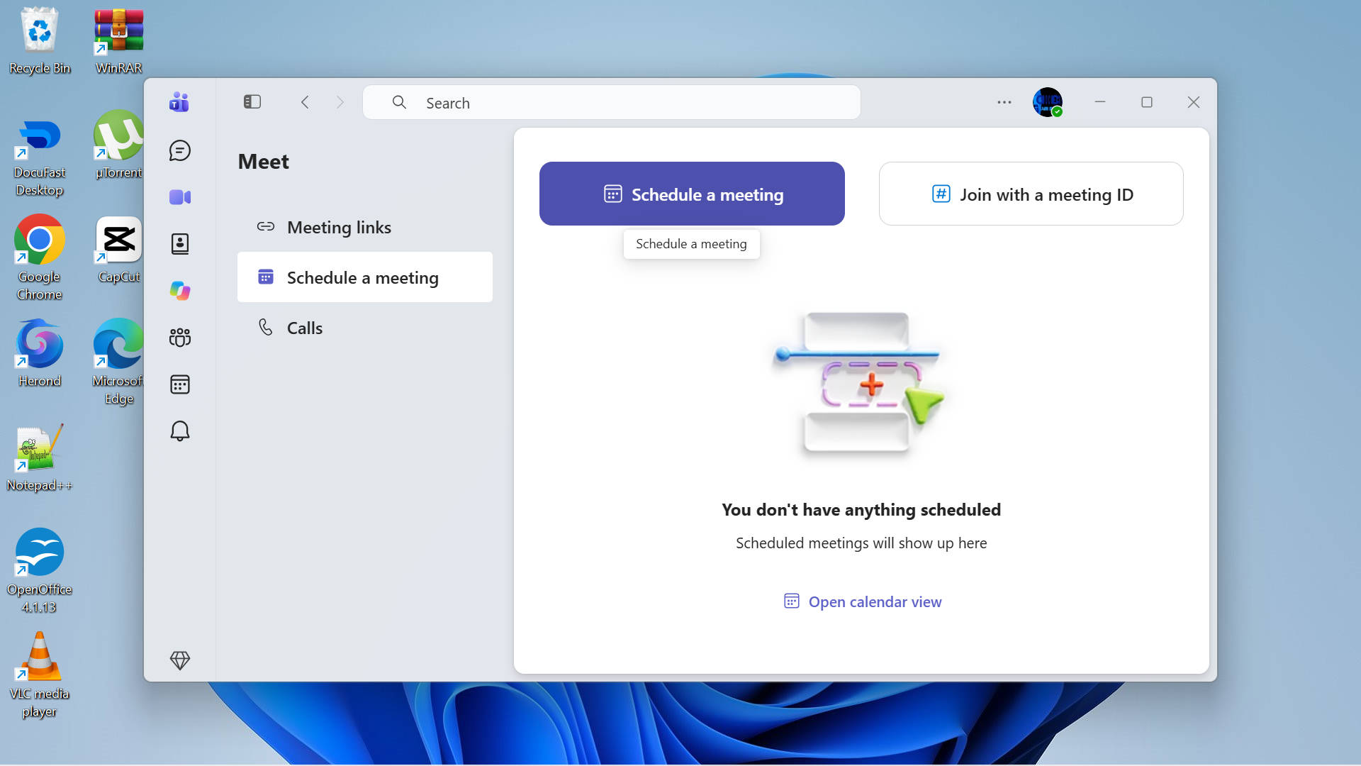Viewport: 1361px width, 766px height.
Task: Click the Search box in Teams
Action: tap(612, 103)
